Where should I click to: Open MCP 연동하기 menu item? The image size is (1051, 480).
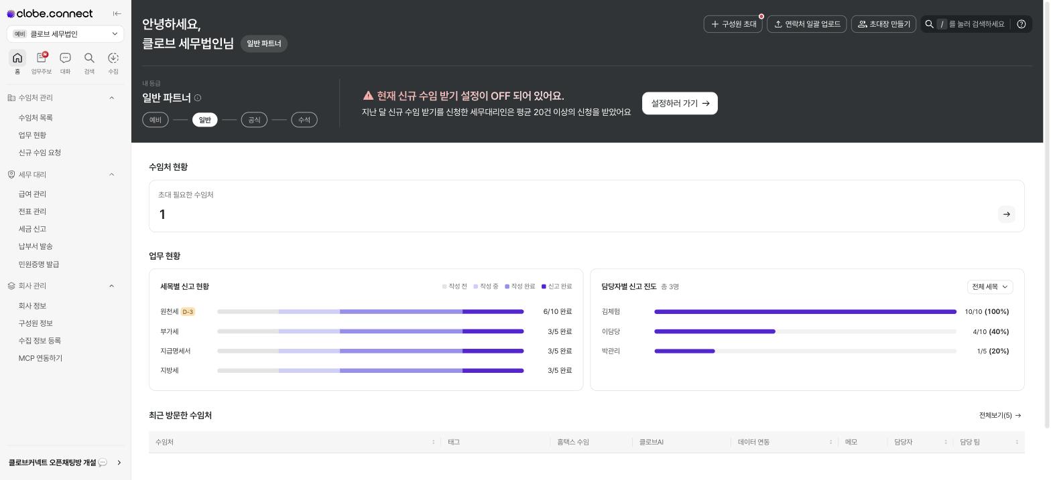pos(40,358)
